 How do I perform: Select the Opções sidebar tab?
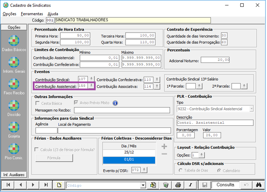14,27
